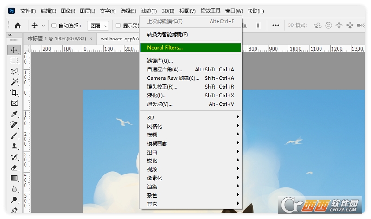This screenshot has height=219, width=371.
Task: Open the 编辑 menu
Action: tap(48, 11)
